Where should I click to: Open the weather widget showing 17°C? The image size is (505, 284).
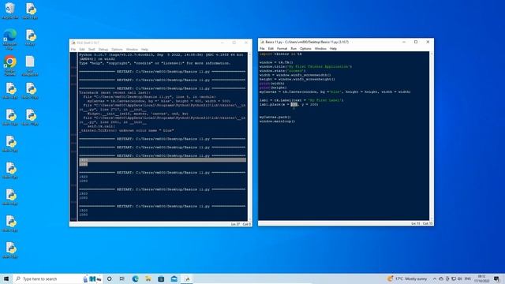tap(407, 278)
